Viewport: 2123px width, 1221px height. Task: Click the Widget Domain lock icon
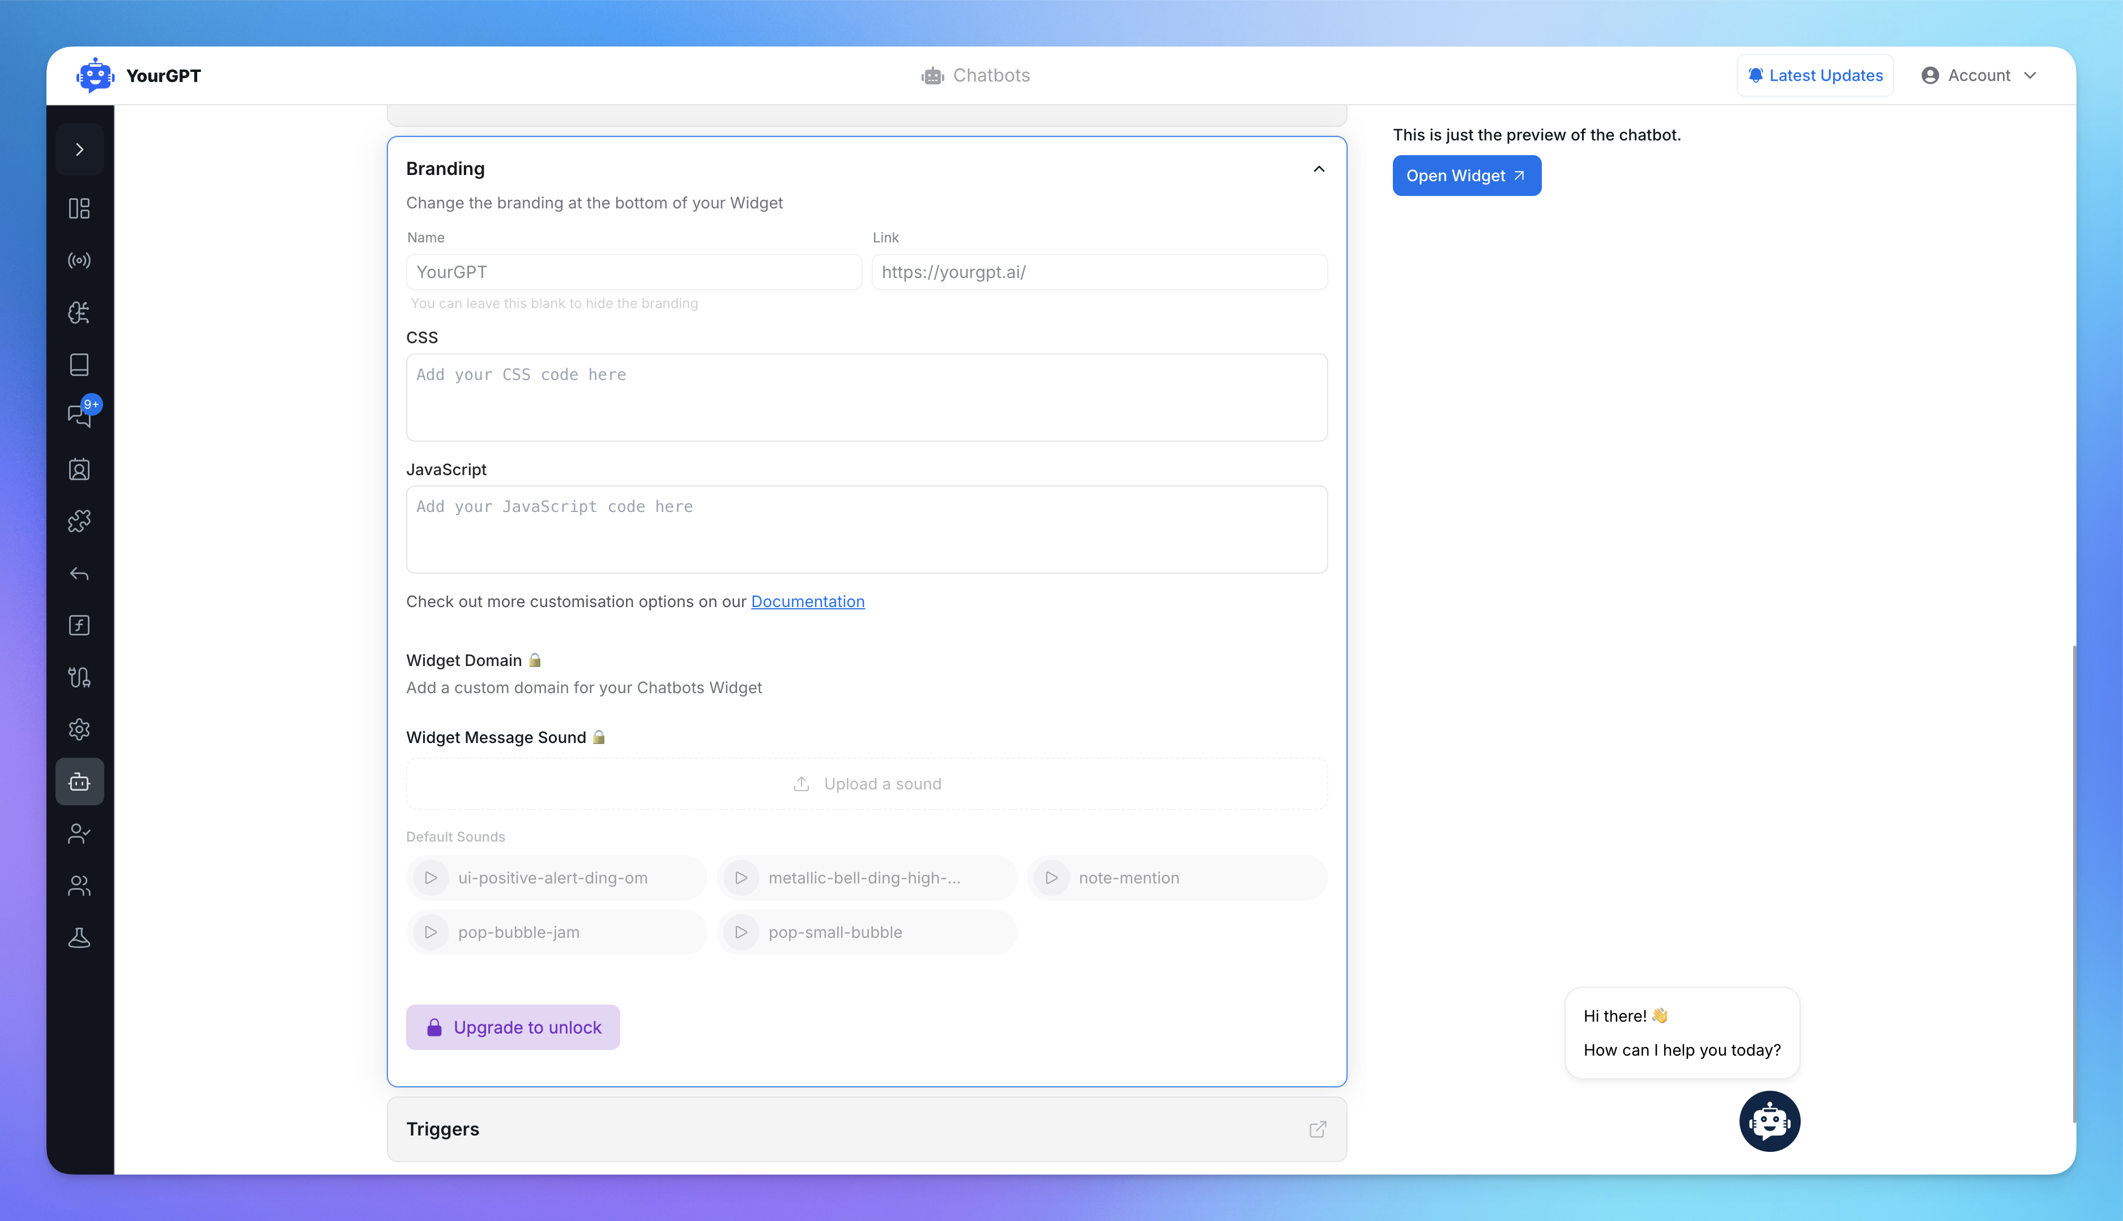(535, 660)
